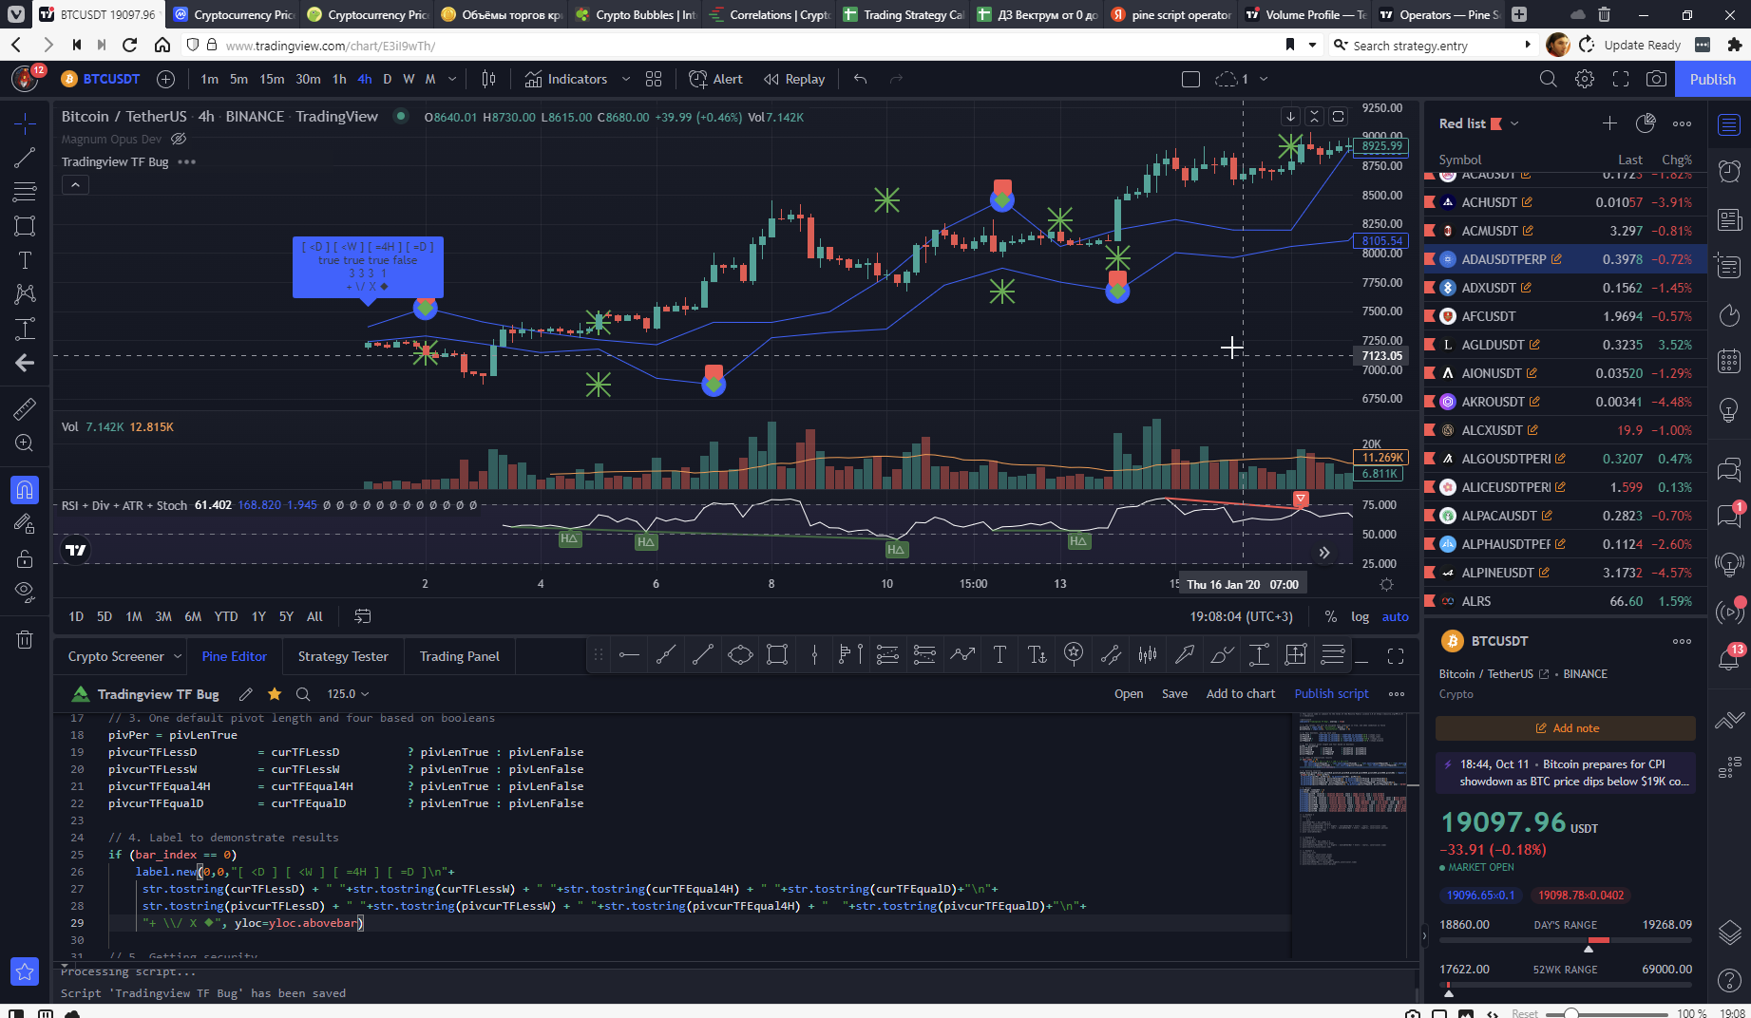Collapse the indicator legend chevron
Image resolution: width=1751 pixels, height=1018 pixels.
pos(75,185)
